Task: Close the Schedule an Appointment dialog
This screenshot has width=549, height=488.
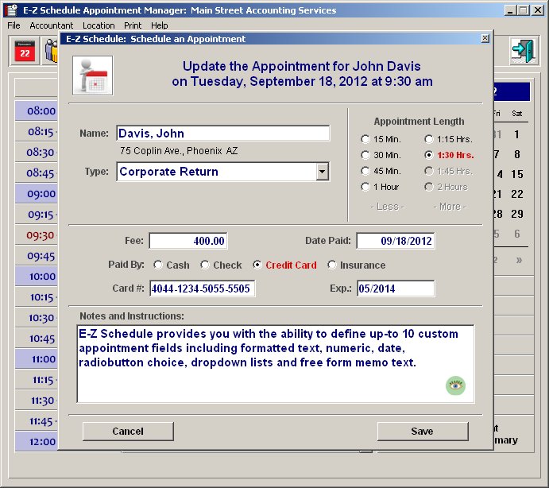Action: 485,39
